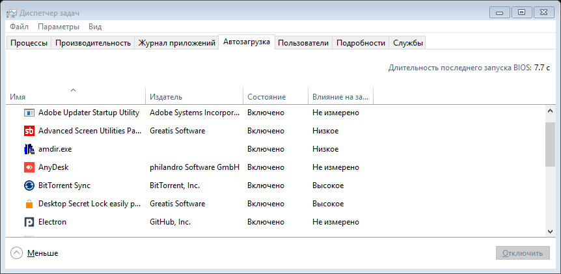The image size is (561, 274).
Task: Open the Службы tab
Action: pos(408,43)
